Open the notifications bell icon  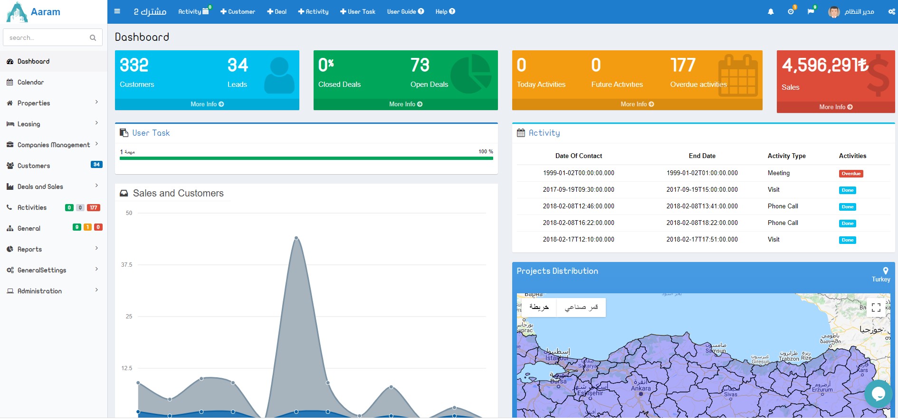pos(771,12)
